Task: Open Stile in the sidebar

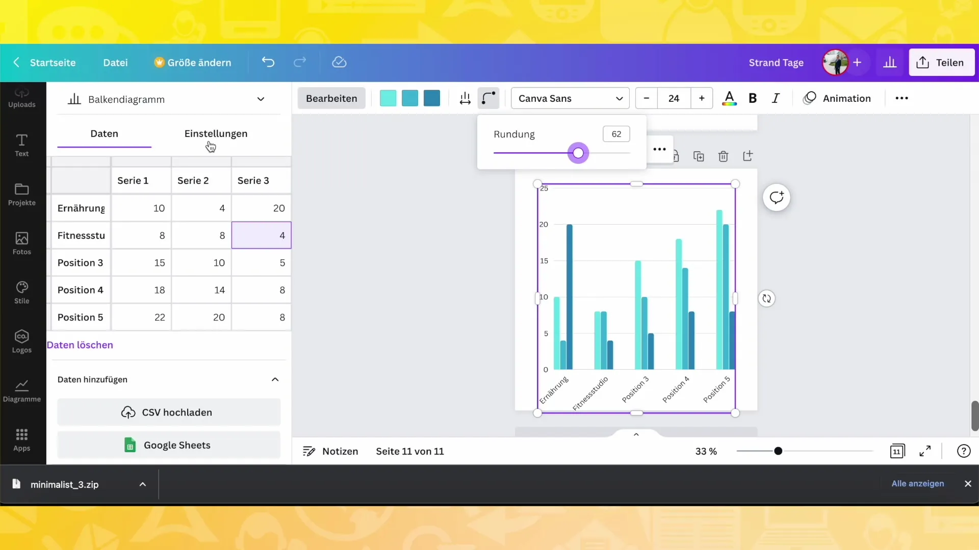Action: [22, 293]
